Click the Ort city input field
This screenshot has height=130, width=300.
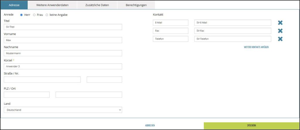[89, 95]
